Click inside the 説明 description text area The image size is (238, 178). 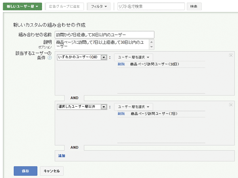pos(102,44)
